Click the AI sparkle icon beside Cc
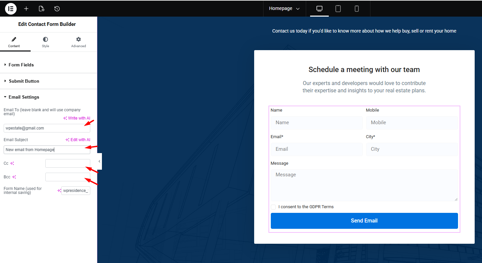Image resolution: width=482 pixels, height=263 pixels. (x=12, y=163)
